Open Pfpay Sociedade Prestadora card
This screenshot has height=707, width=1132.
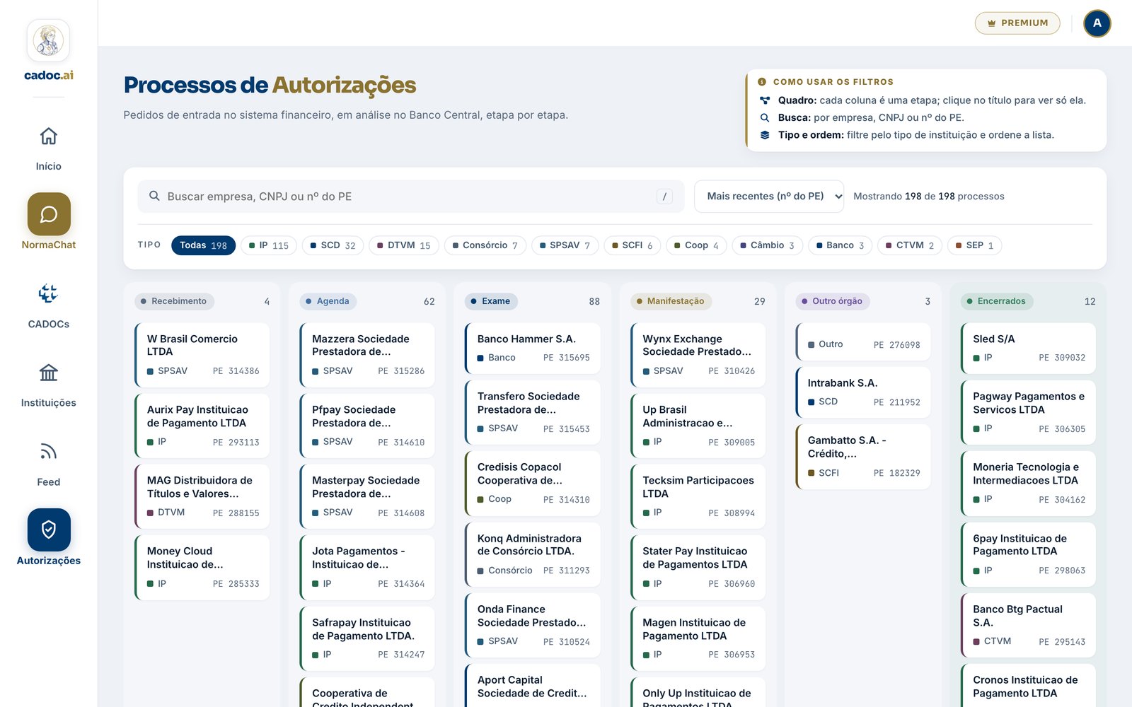(x=367, y=426)
